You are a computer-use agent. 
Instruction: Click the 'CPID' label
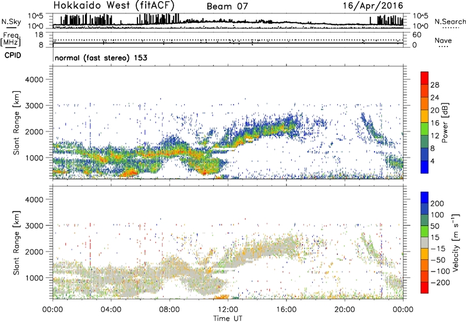click(13, 55)
